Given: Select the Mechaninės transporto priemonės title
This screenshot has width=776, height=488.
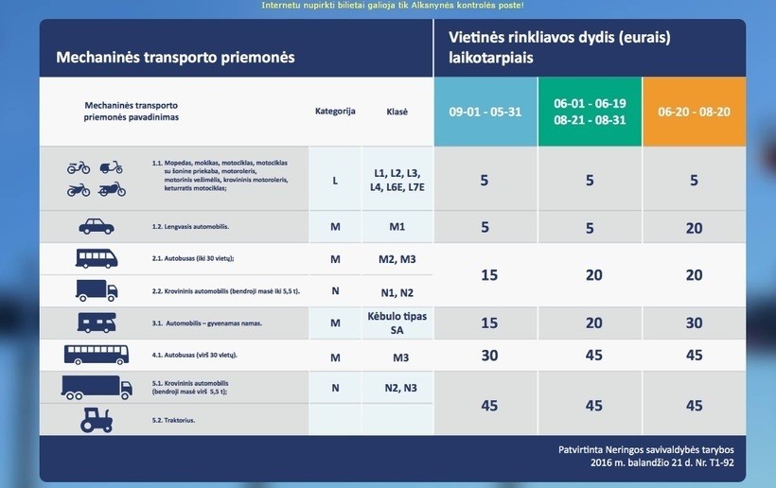Looking at the screenshot, I should 175,57.
